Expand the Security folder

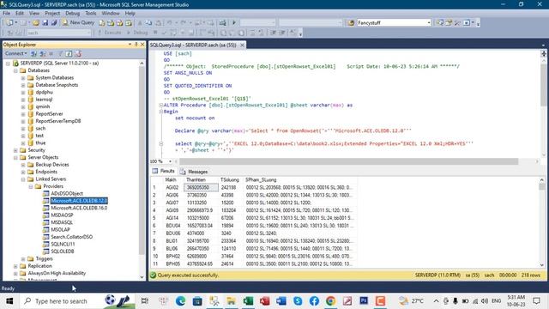pos(15,150)
